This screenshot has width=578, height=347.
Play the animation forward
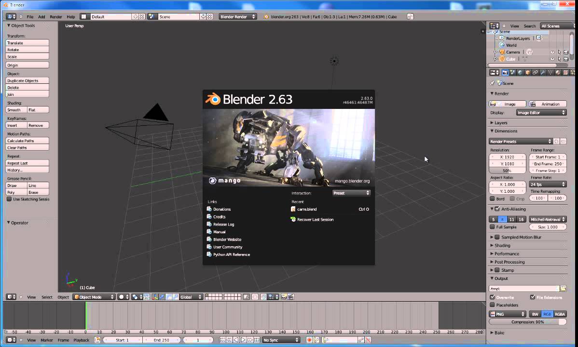[x=243, y=340]
